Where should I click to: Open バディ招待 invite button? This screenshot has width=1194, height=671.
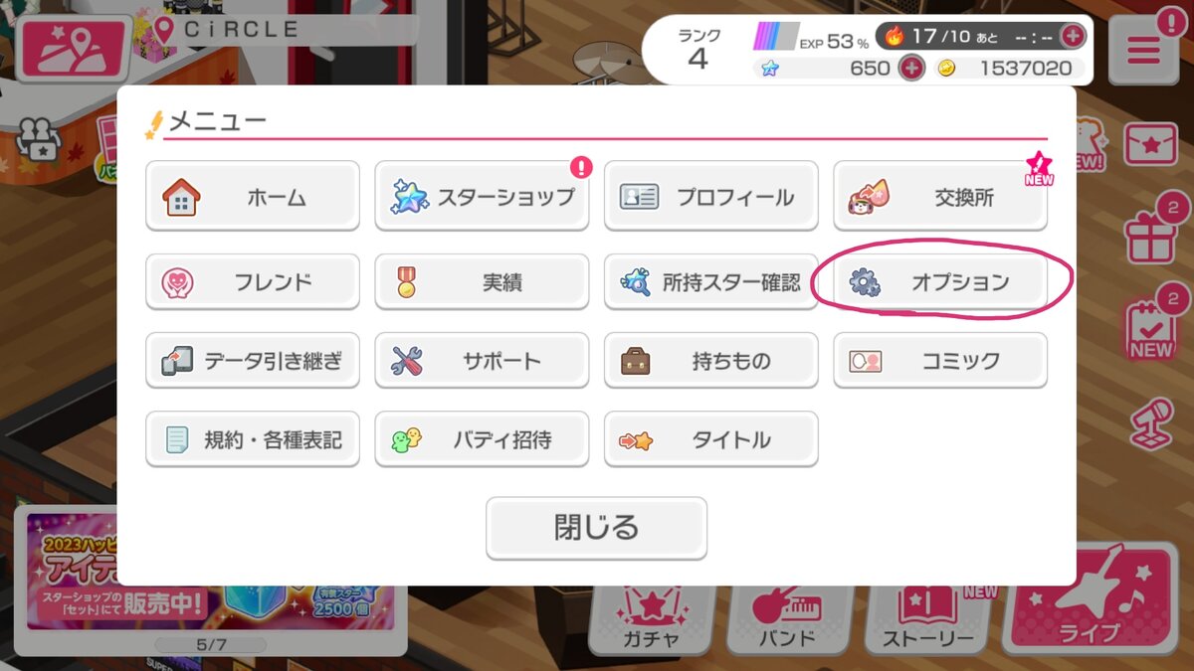coord(482,439)
